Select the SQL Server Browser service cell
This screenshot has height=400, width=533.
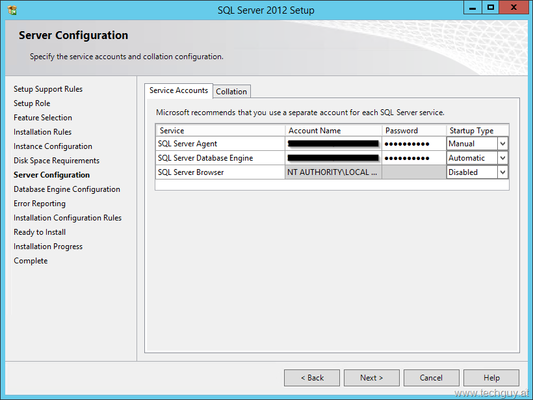click(220, 172)
